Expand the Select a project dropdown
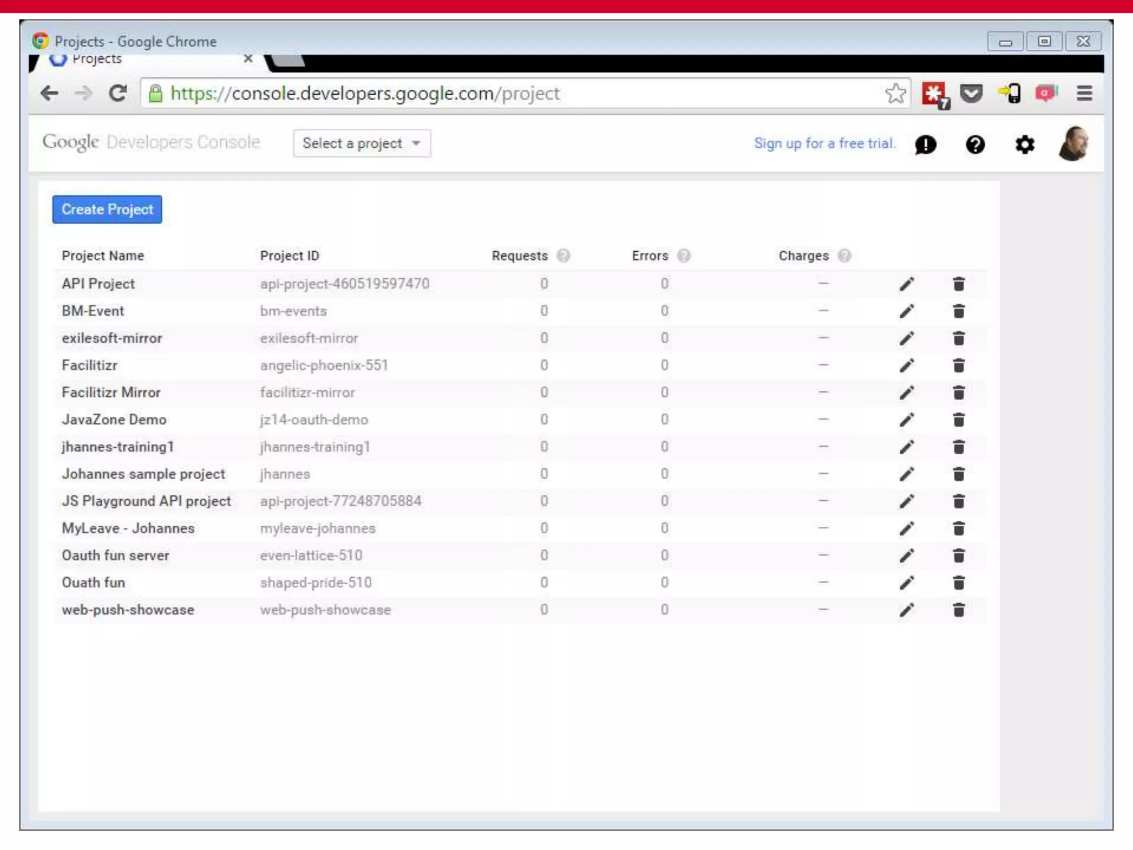Screen dimensions: 1133x850 click(362, 143)
